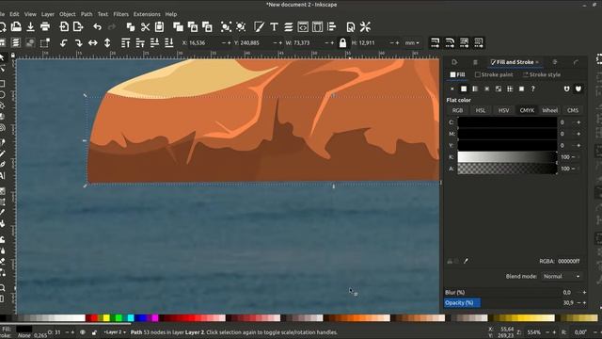Screen dimensions: 602x339
Task: Select Flat color fill type
Action: pos(464,89)
